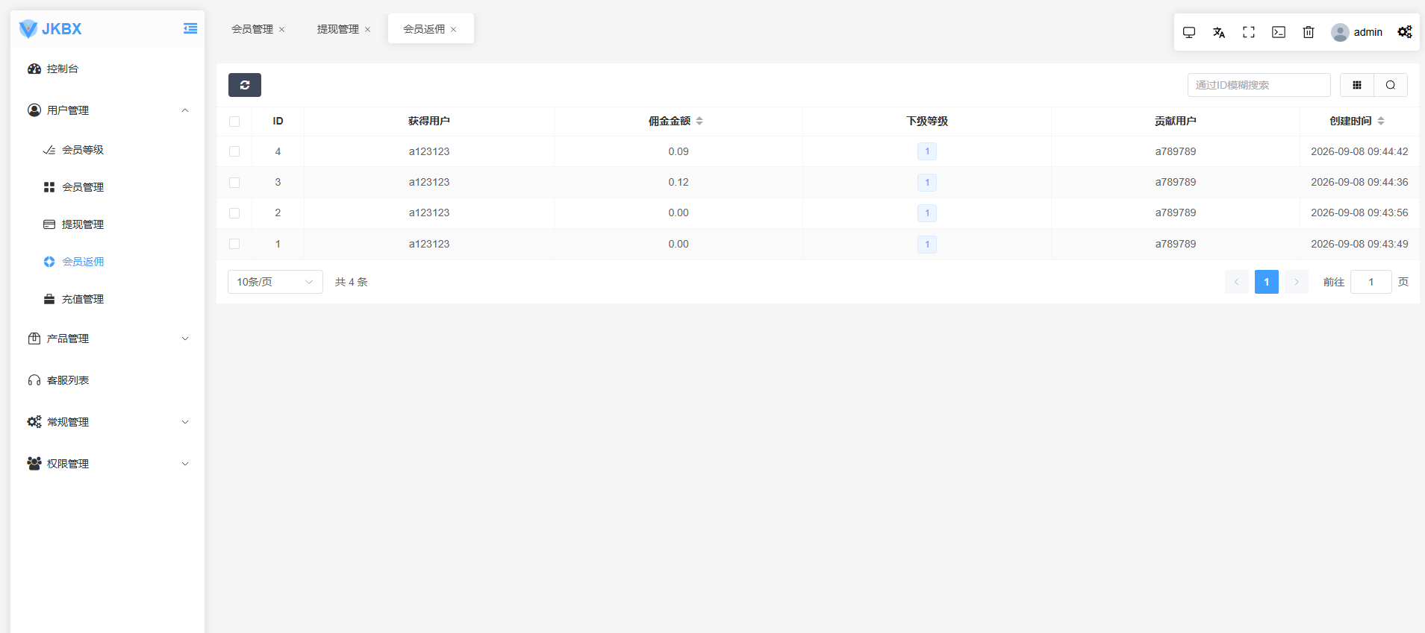Open the layout settings gears icon
The height and width of the screenshot is (633, 1425).
coord(1405,32)
